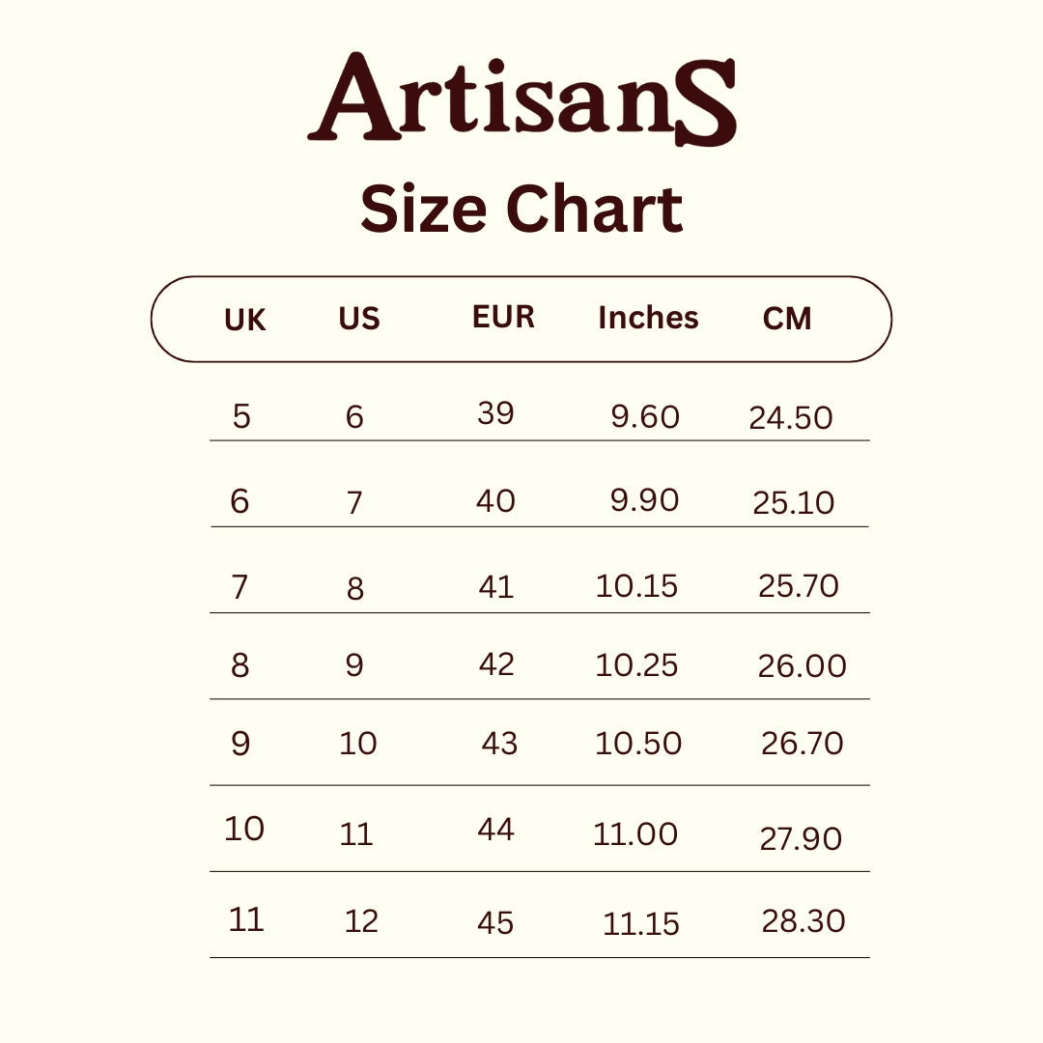This screenshot has width=1043, height=1043.
Task: Click the Inches column header
Action: pyautogui.click(x=648, y=318)
